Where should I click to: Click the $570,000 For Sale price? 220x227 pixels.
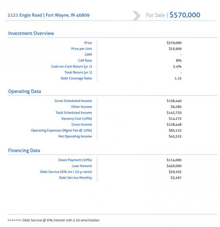tap(185, 15)
